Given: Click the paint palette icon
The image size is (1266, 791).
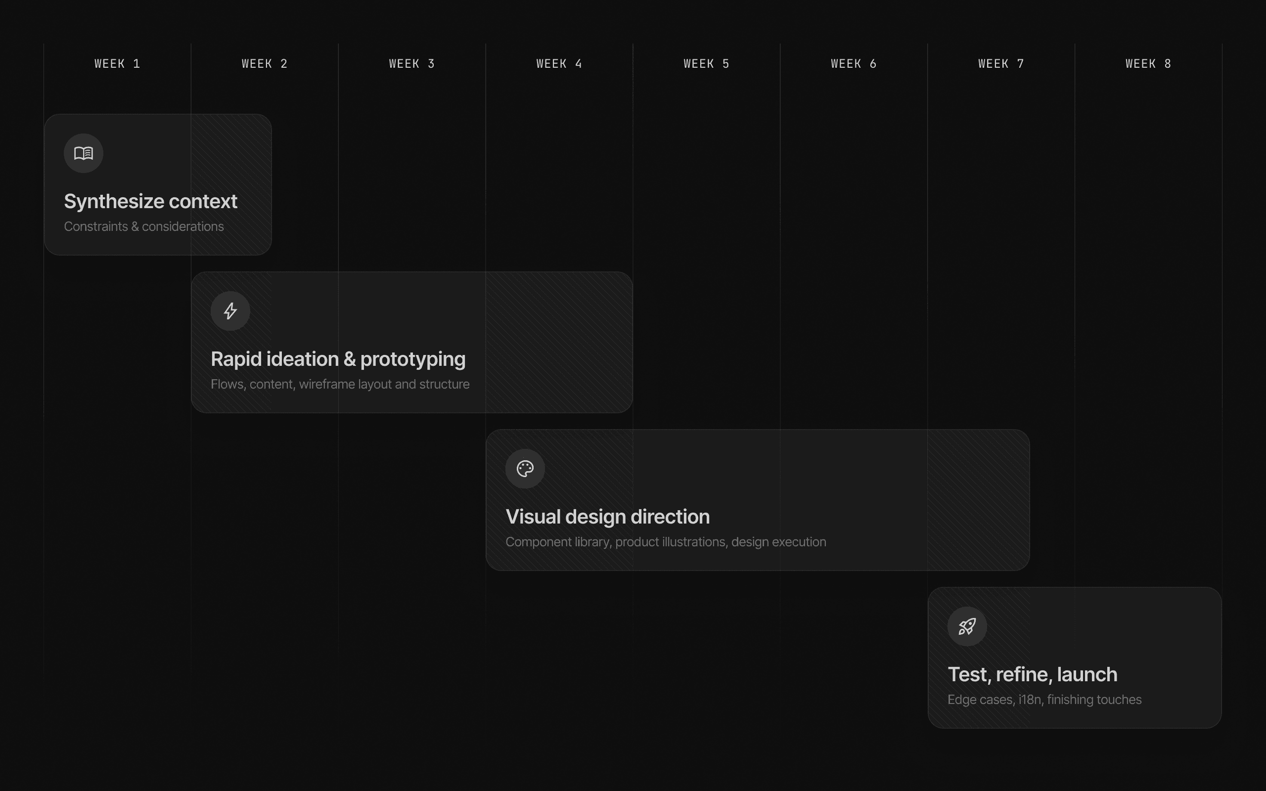Looking at the screenshot, I should pyautogui.click(x=525, y=469).
